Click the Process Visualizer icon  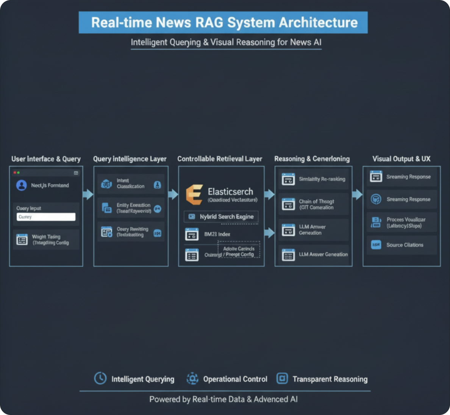(x=376, y=222)
